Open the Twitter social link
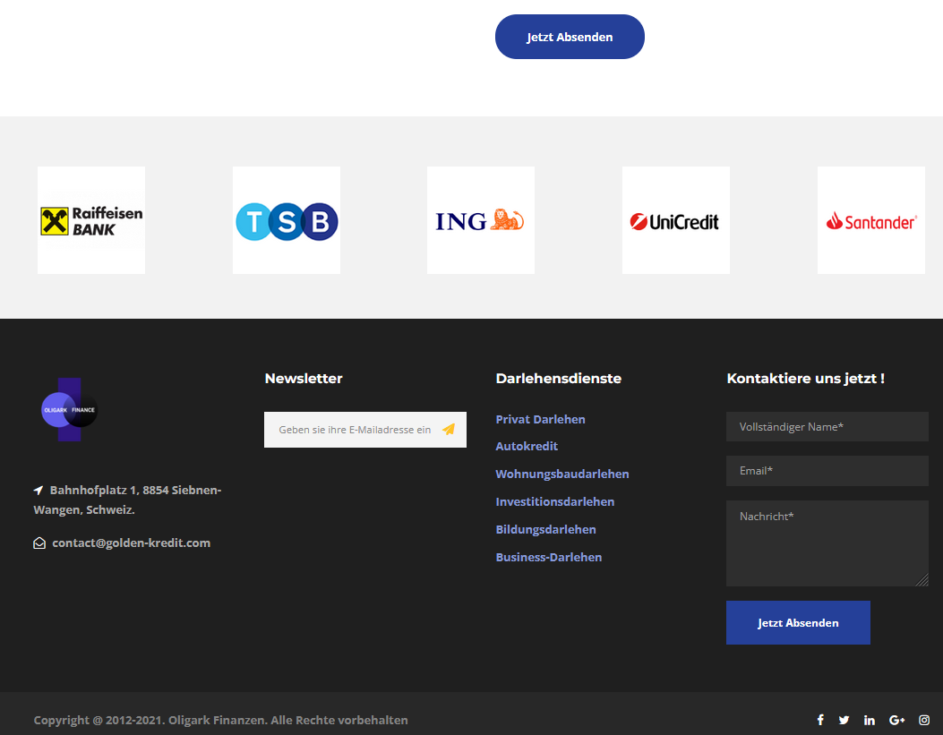 click(844, 720)
